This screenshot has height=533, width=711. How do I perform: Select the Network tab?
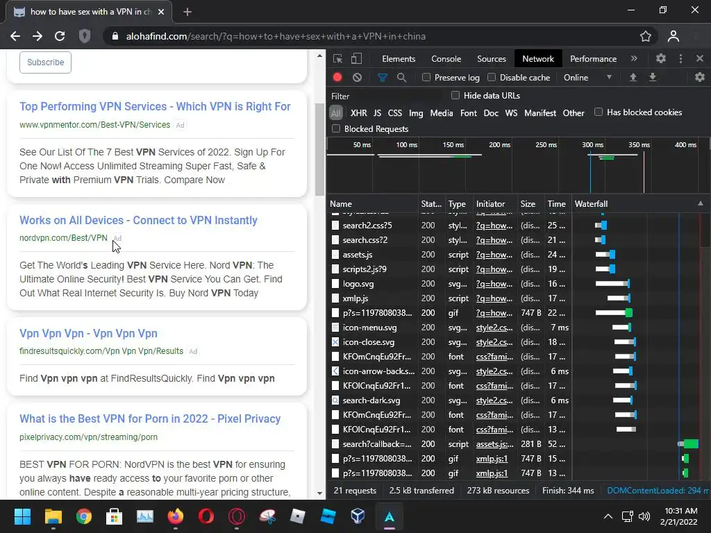click(538, 59)
